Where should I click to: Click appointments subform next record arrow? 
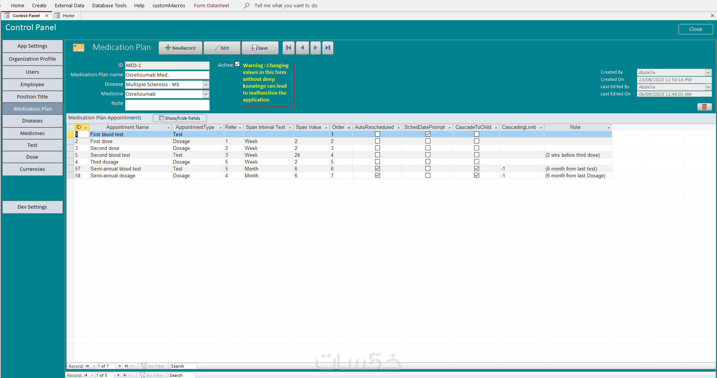(x=120, y=366)
